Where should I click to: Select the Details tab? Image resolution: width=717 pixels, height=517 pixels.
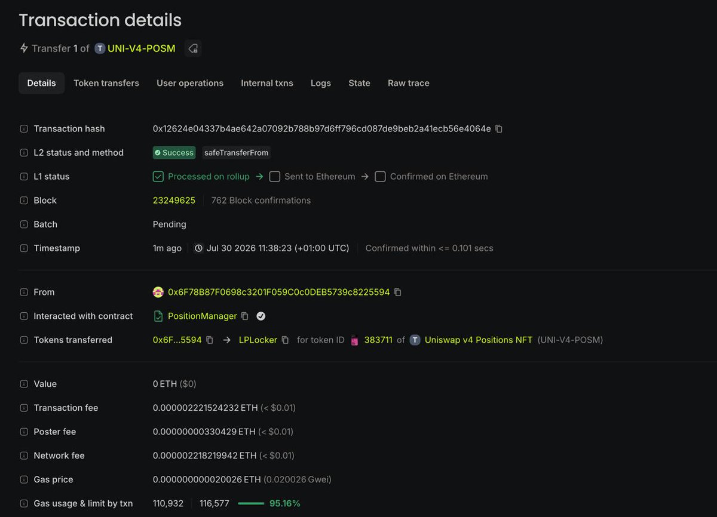click(x=41, y=83)
